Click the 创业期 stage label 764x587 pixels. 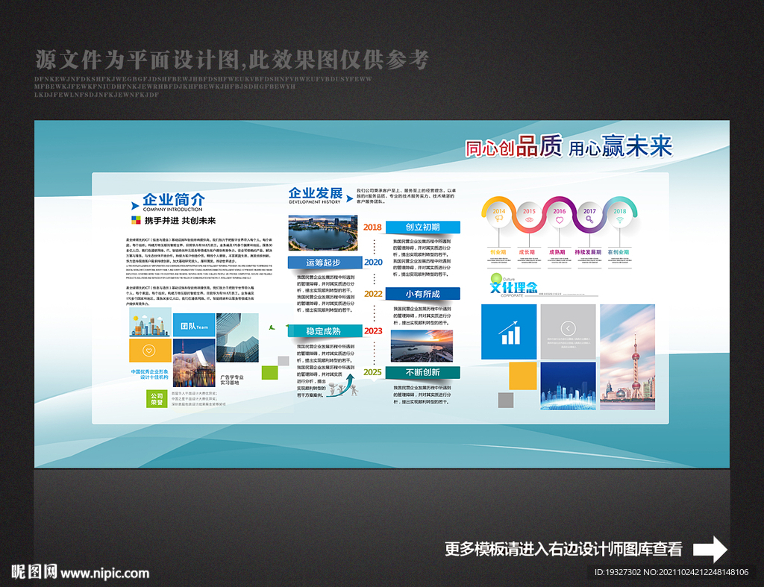pos(498,252)
